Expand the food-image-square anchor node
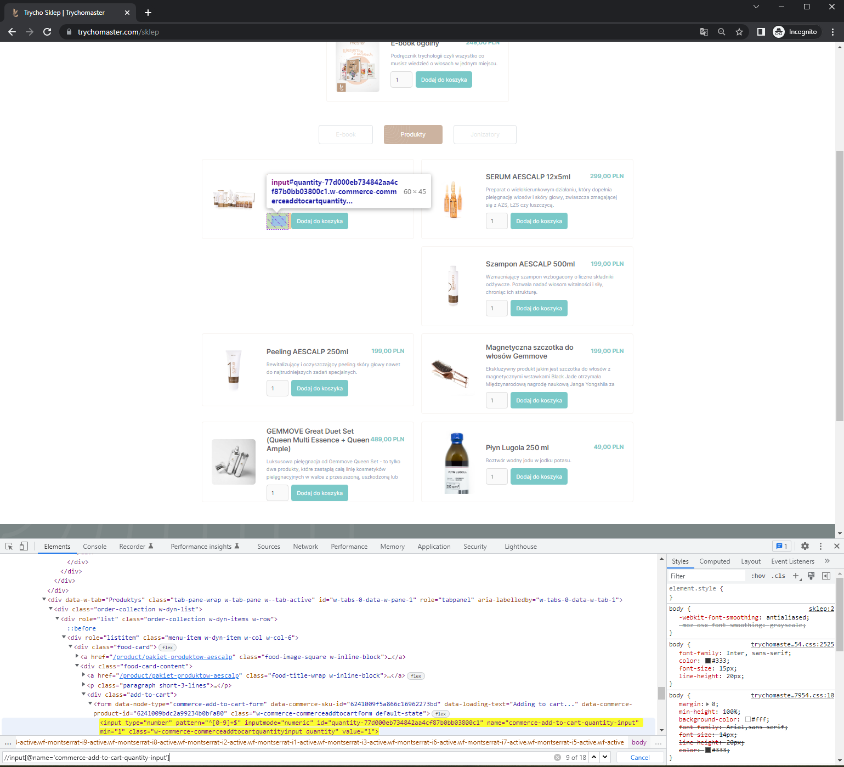 click(x=77, y=656)
